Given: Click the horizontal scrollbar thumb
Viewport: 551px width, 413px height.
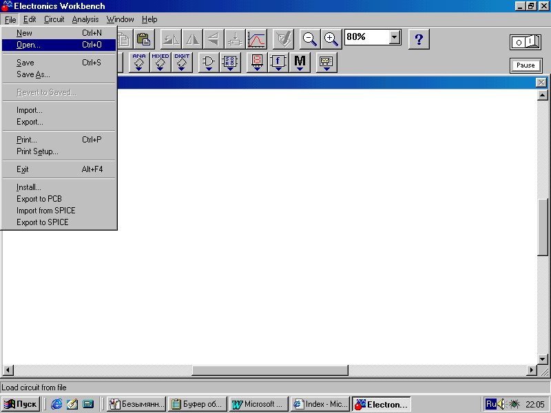Looking at the screenshot, I should (270, 370).
